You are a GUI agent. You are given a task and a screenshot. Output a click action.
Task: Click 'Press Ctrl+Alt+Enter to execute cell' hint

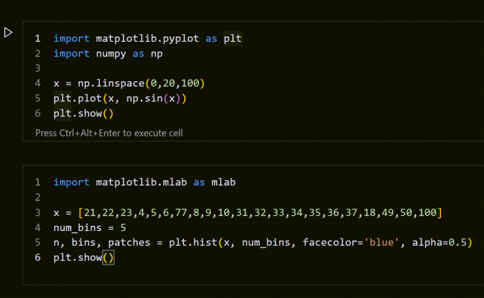[x=109, y=133]
